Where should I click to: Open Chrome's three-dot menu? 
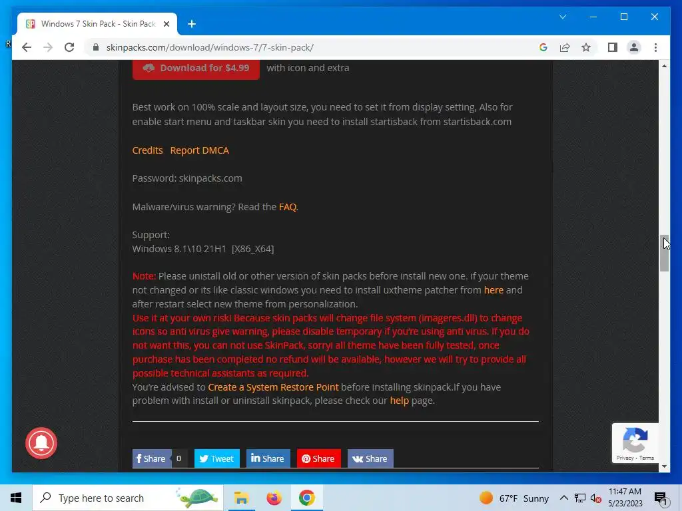click(x=655, y=47)
